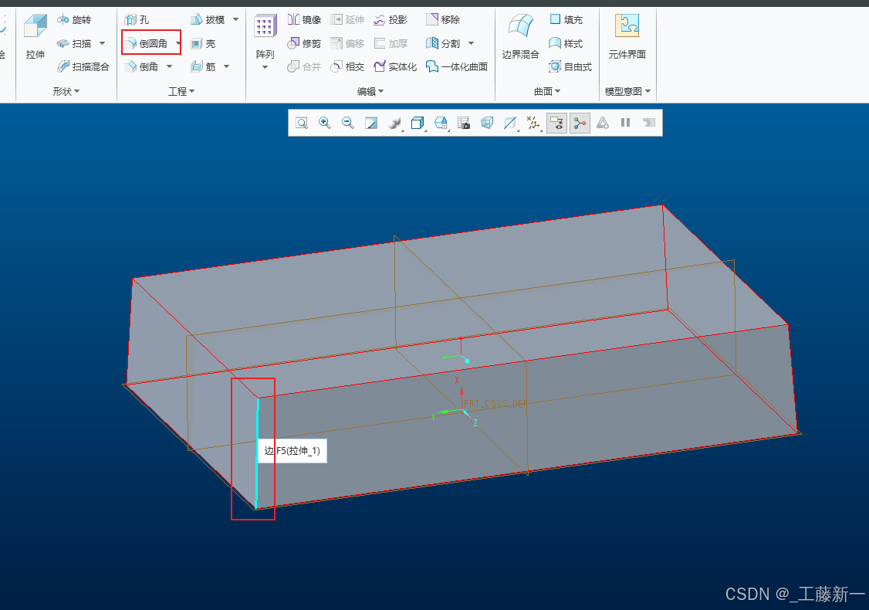Viewport: 869px width, 610px height.
Task: Click the 阵列 (Pattern) tool
Action: 265,36
